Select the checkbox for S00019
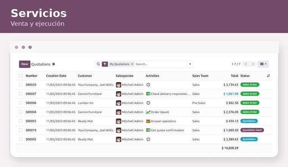The width and height of the screenshot is (288, 167). click(x=20, y=130)
